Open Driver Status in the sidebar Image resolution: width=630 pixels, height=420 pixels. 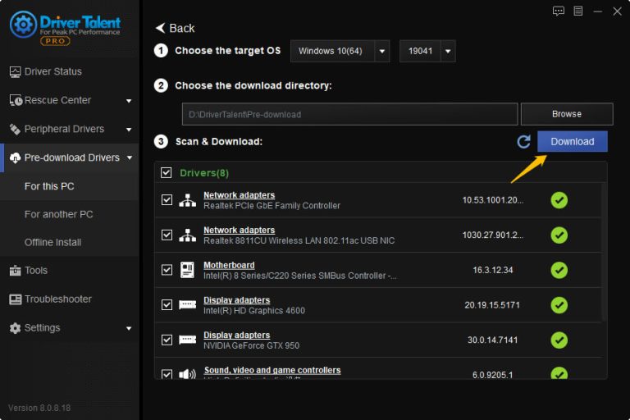pyautogui.click(x=53, y=71)
